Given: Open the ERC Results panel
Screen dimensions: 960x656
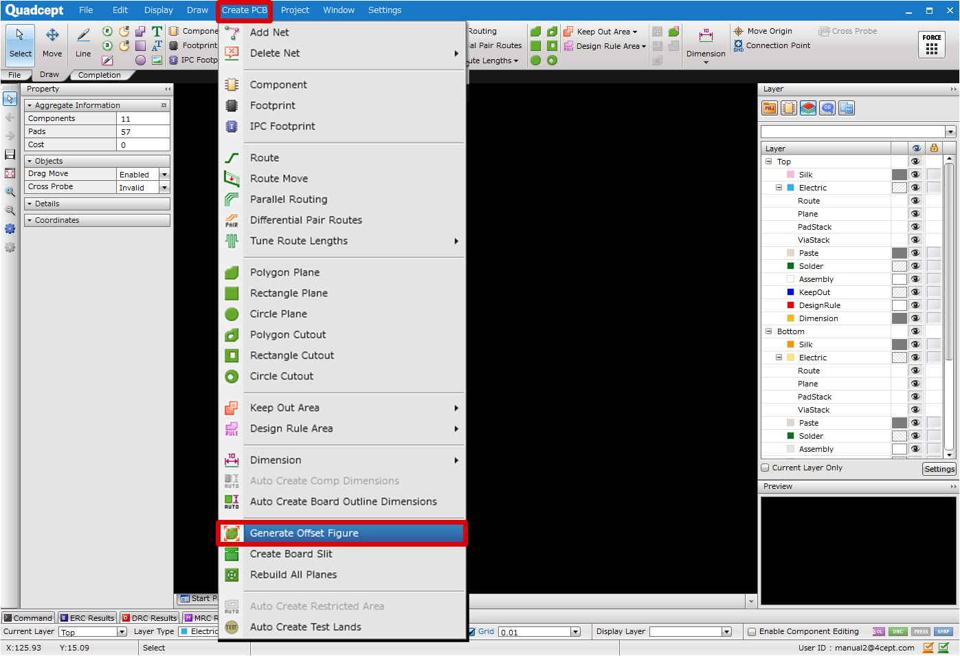Looking at the screenshot, I should 87,618.
